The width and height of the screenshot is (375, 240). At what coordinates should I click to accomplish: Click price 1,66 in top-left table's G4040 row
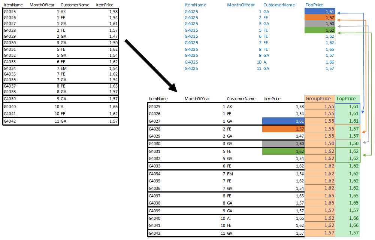pyautogui.click(x=114, y=107)
